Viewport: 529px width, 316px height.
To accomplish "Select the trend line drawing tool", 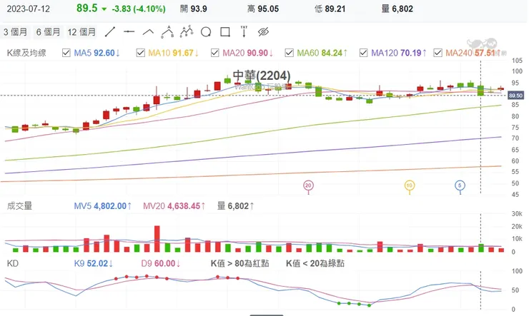I will pyautogui.click(x=110, y=32).
